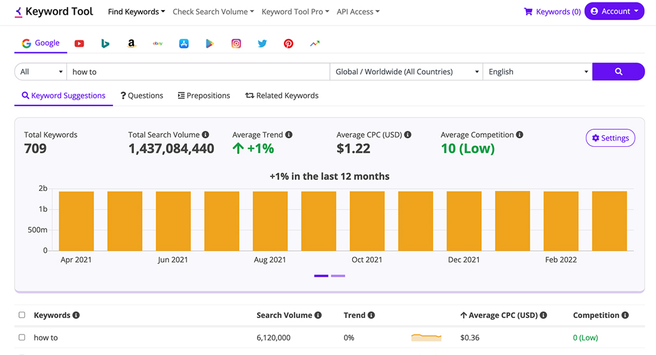The height and width of the screenshot is (355, 656).
Task: Choose the eBay keyword source
Action: coord(158,43)
